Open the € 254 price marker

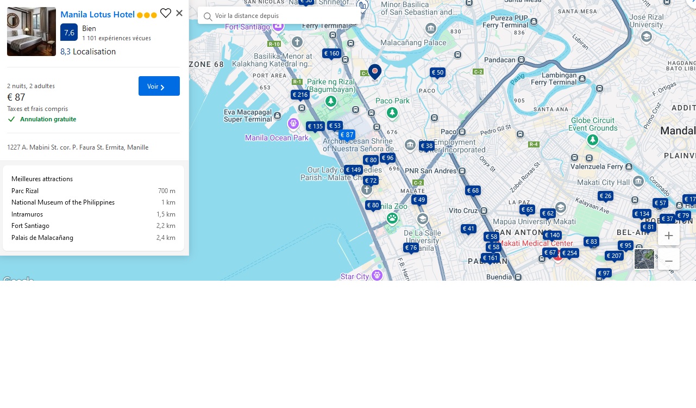pos(569,253)
